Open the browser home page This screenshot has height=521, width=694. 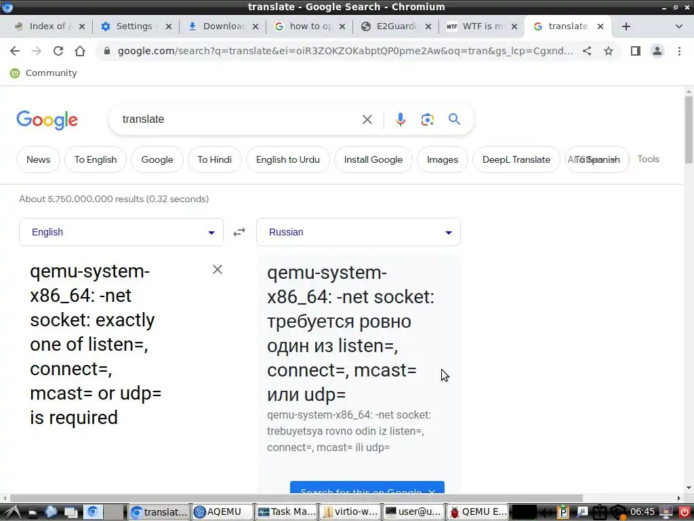point(80,51)
